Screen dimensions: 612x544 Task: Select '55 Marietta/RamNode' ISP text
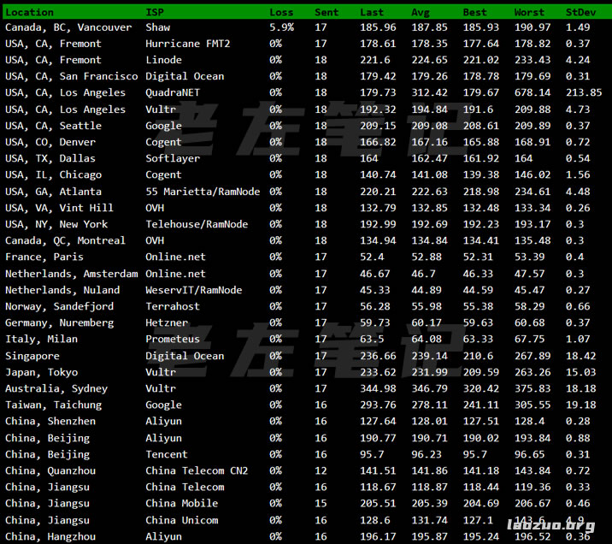[x=203, y=192]
